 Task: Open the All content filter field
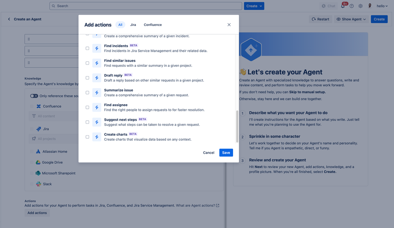54,116
